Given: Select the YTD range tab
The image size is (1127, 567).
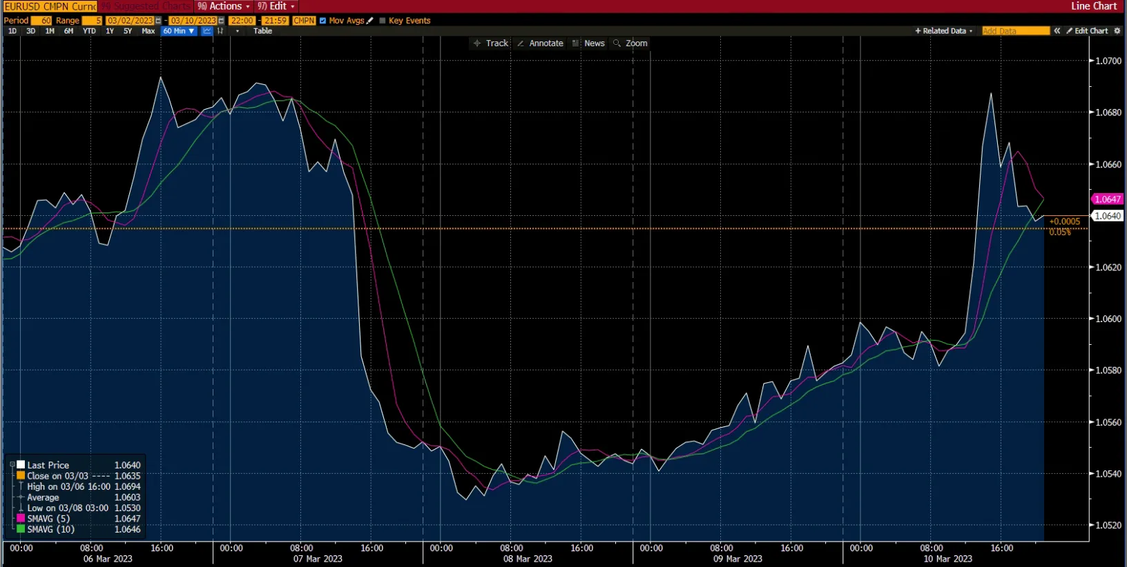Looking at the screenshot, I should pyautogui.click(x=89, y=31).
